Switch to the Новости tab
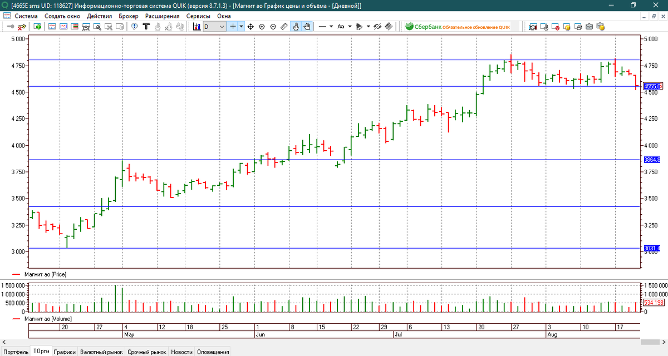 181,352
